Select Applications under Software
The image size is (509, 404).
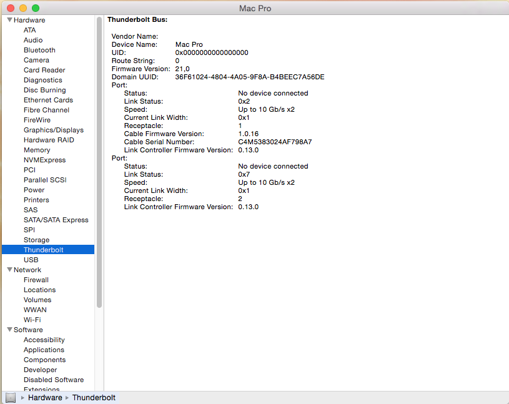44,350
